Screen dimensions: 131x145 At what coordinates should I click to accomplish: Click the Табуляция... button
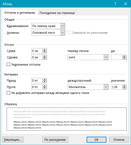[x=13, y=140]
